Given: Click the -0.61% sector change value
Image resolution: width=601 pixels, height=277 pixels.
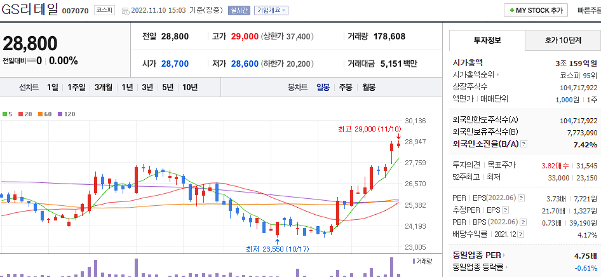Looking at the screenshot, I should tap(586, 268).
